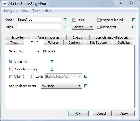Switch to the Failures tab
140x121 pixels.
53,43
